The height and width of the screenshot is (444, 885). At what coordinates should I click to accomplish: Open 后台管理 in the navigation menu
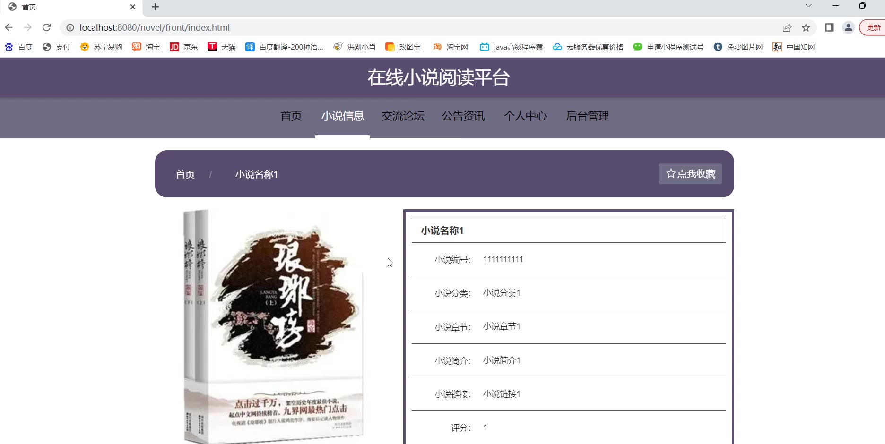[x=587, y=116]
